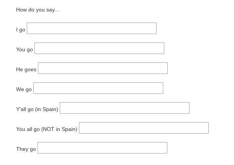This screenshot has height=165, width=234.
Task: Place cursor in the Spain-specific "Y'all go" box
Action: pos(124,108)
